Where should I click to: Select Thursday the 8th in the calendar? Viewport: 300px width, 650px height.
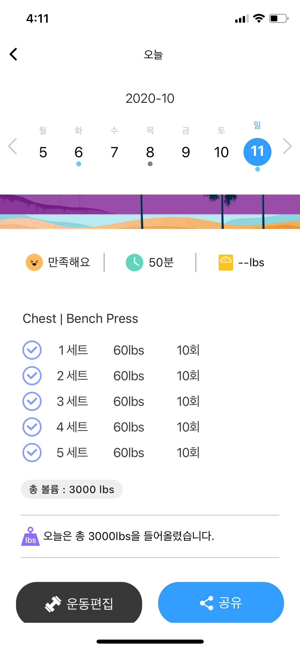(150, 152)
